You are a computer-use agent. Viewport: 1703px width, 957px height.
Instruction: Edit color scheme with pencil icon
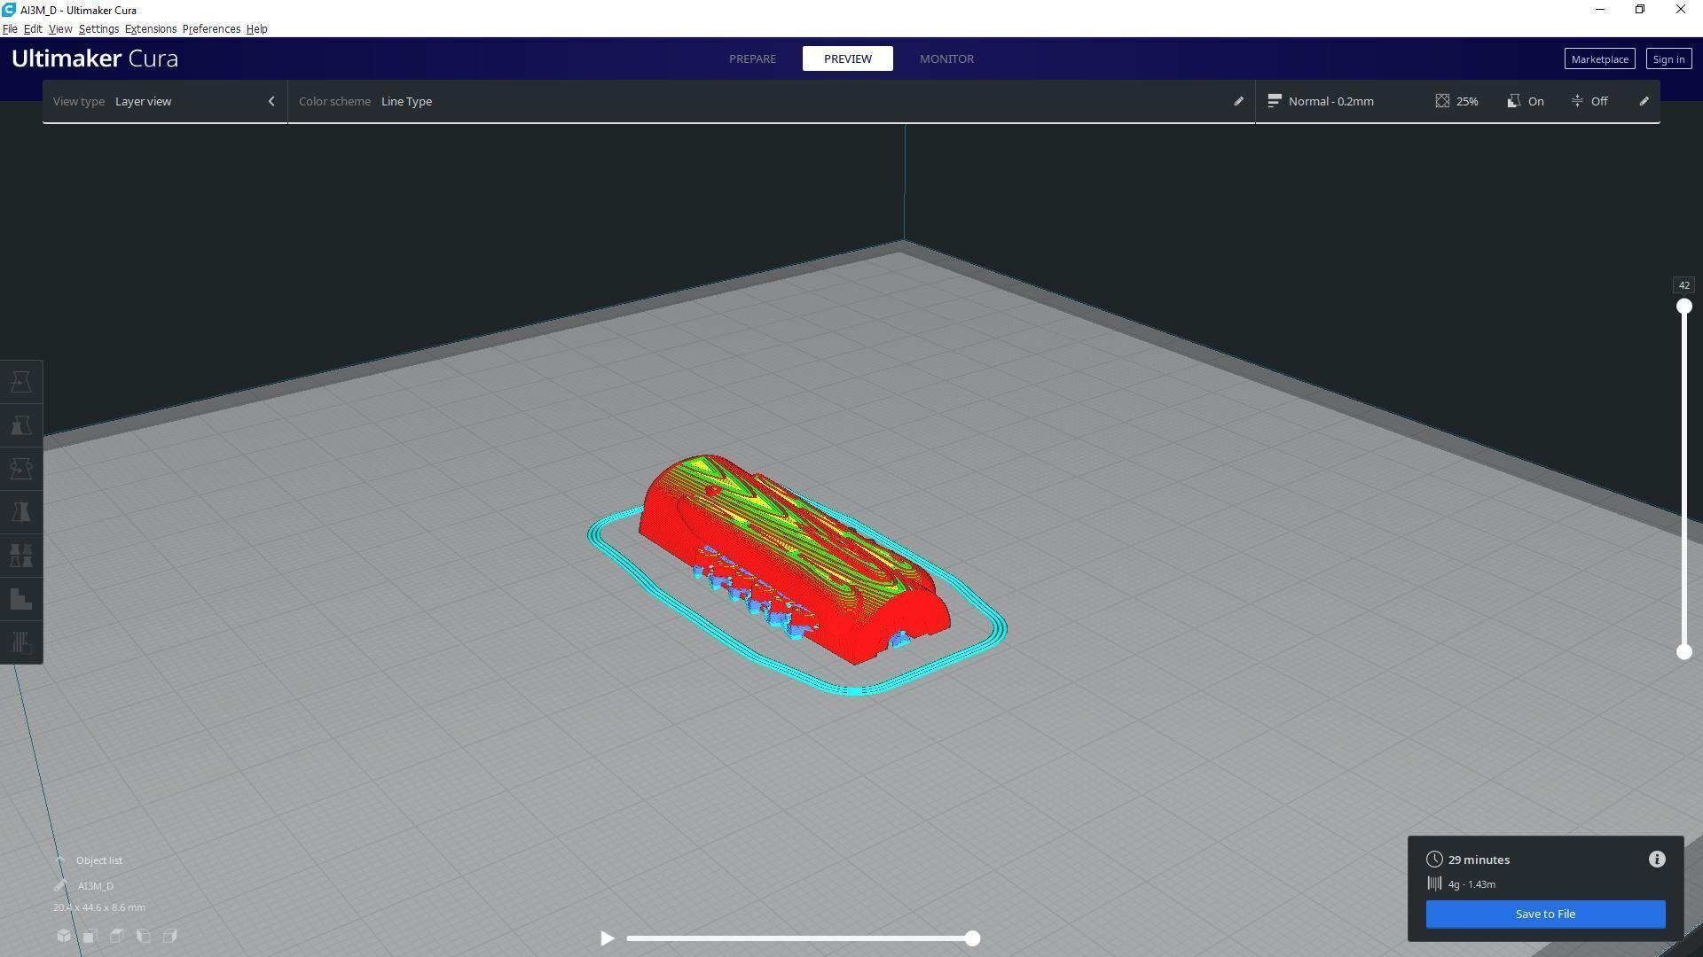[x=1239, y=101]
